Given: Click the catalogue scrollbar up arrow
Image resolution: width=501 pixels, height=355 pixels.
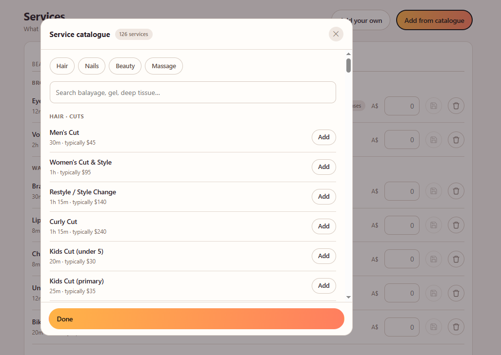Looking at the screenshot, I should click(x=348, y=54).
